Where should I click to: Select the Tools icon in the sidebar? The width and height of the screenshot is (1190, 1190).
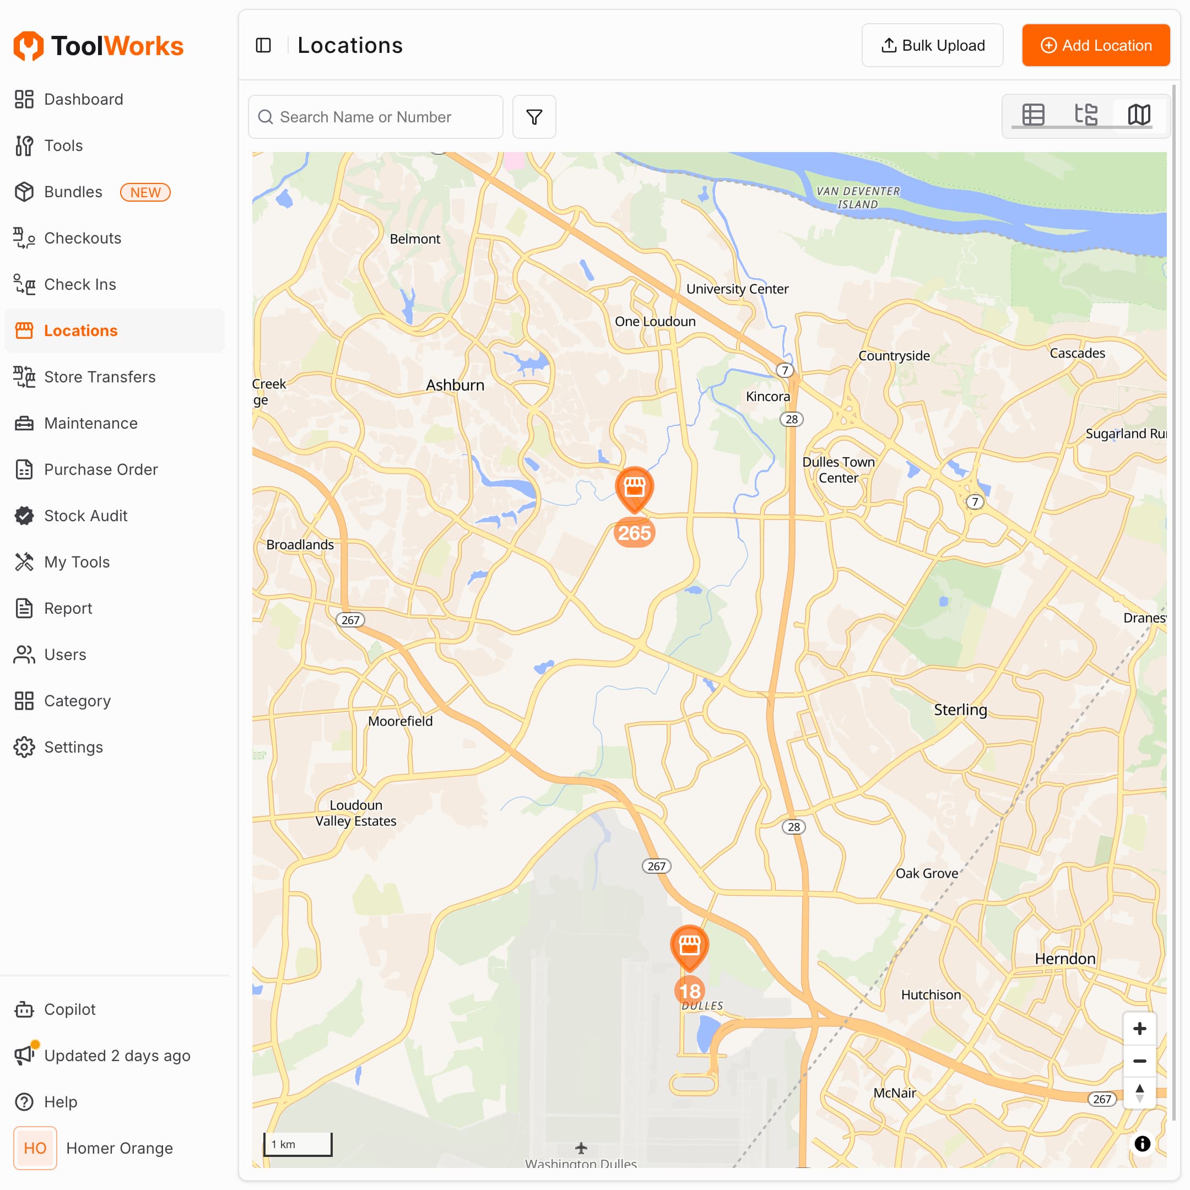coord(63,145)
